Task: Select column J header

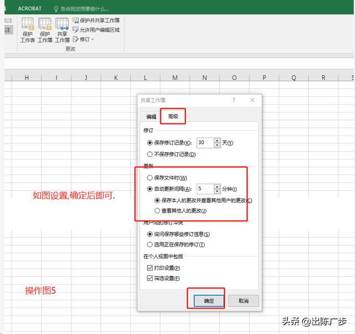Action: point(86,78)
